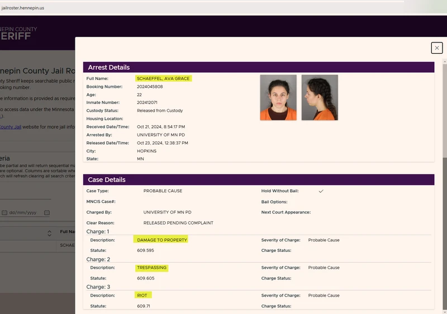Click Probable Cause severity for Charge 1

coord(324,240)
